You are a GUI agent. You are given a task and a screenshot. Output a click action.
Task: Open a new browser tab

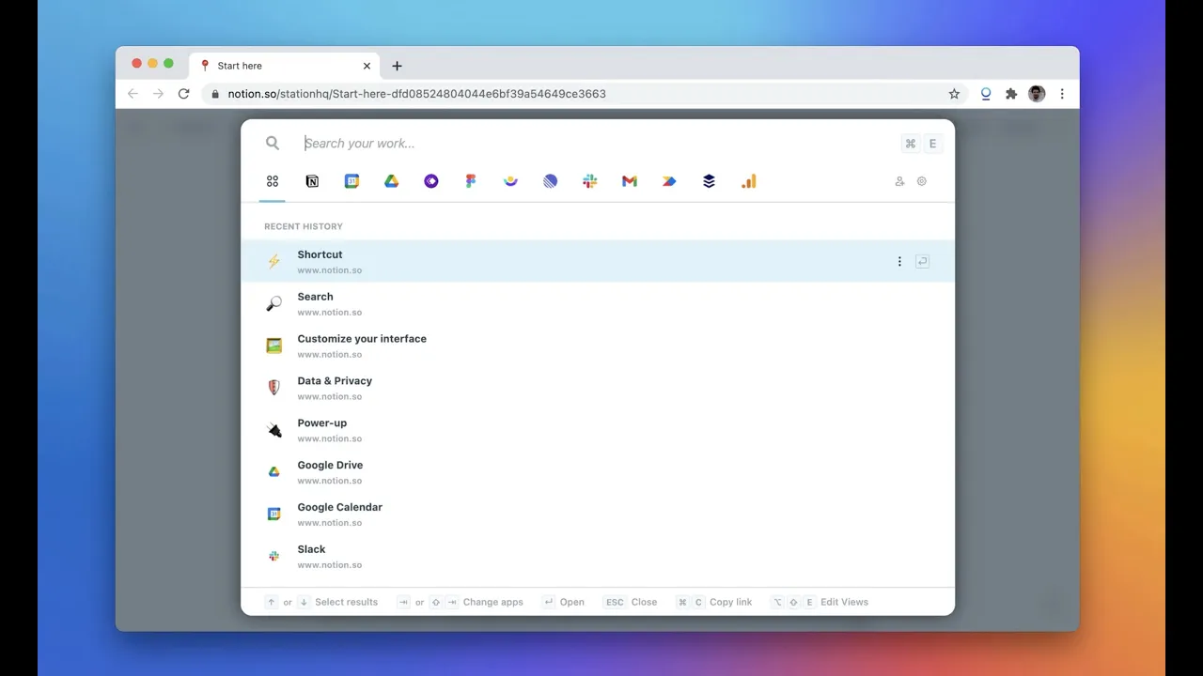point(397,66)
